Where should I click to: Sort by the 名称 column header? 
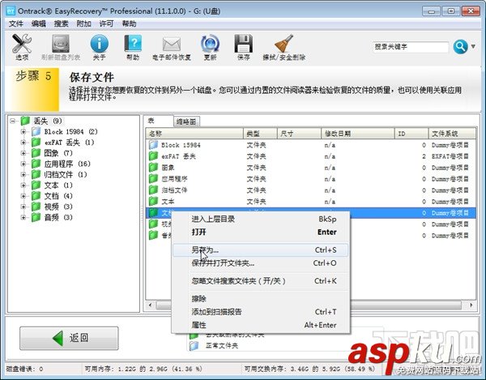(x=194, y=134)
